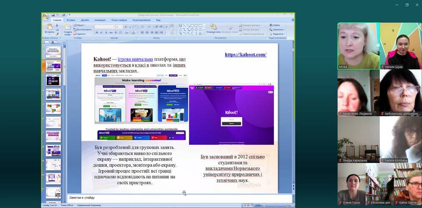Select the third slide thumbnail in panel
The width and height of the screenshot is (422, 208).
pos(53,81)
